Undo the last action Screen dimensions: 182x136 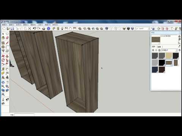point(35,29)
